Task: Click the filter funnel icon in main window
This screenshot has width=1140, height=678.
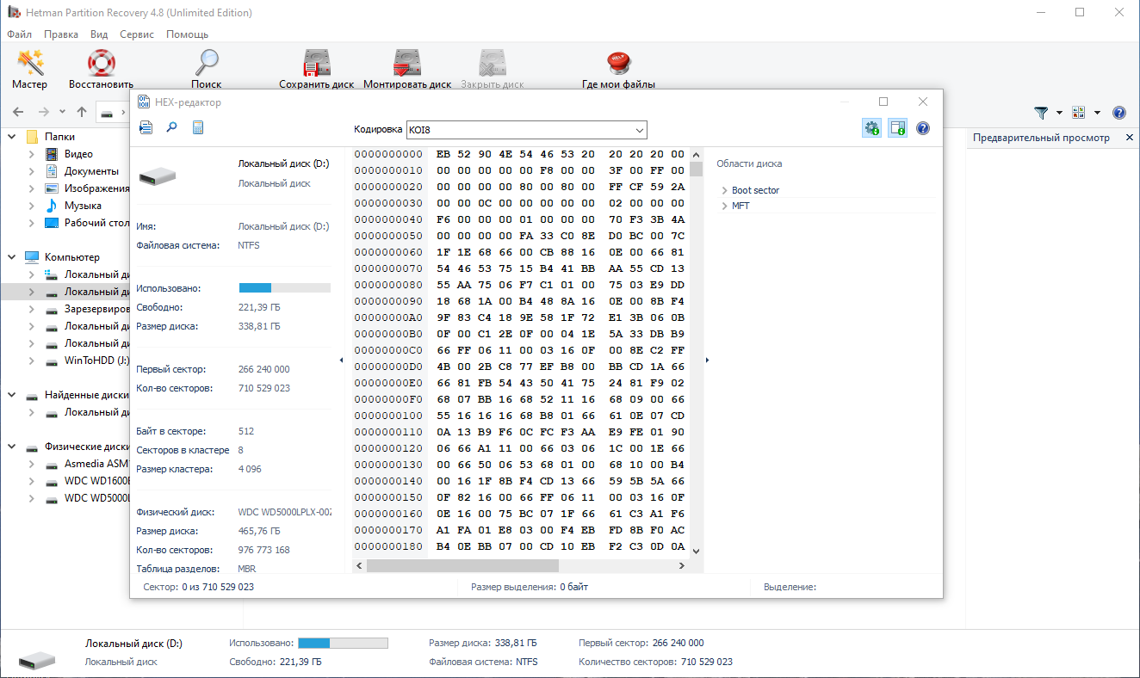Action: pyautogui.click(x=1041, y=113)
